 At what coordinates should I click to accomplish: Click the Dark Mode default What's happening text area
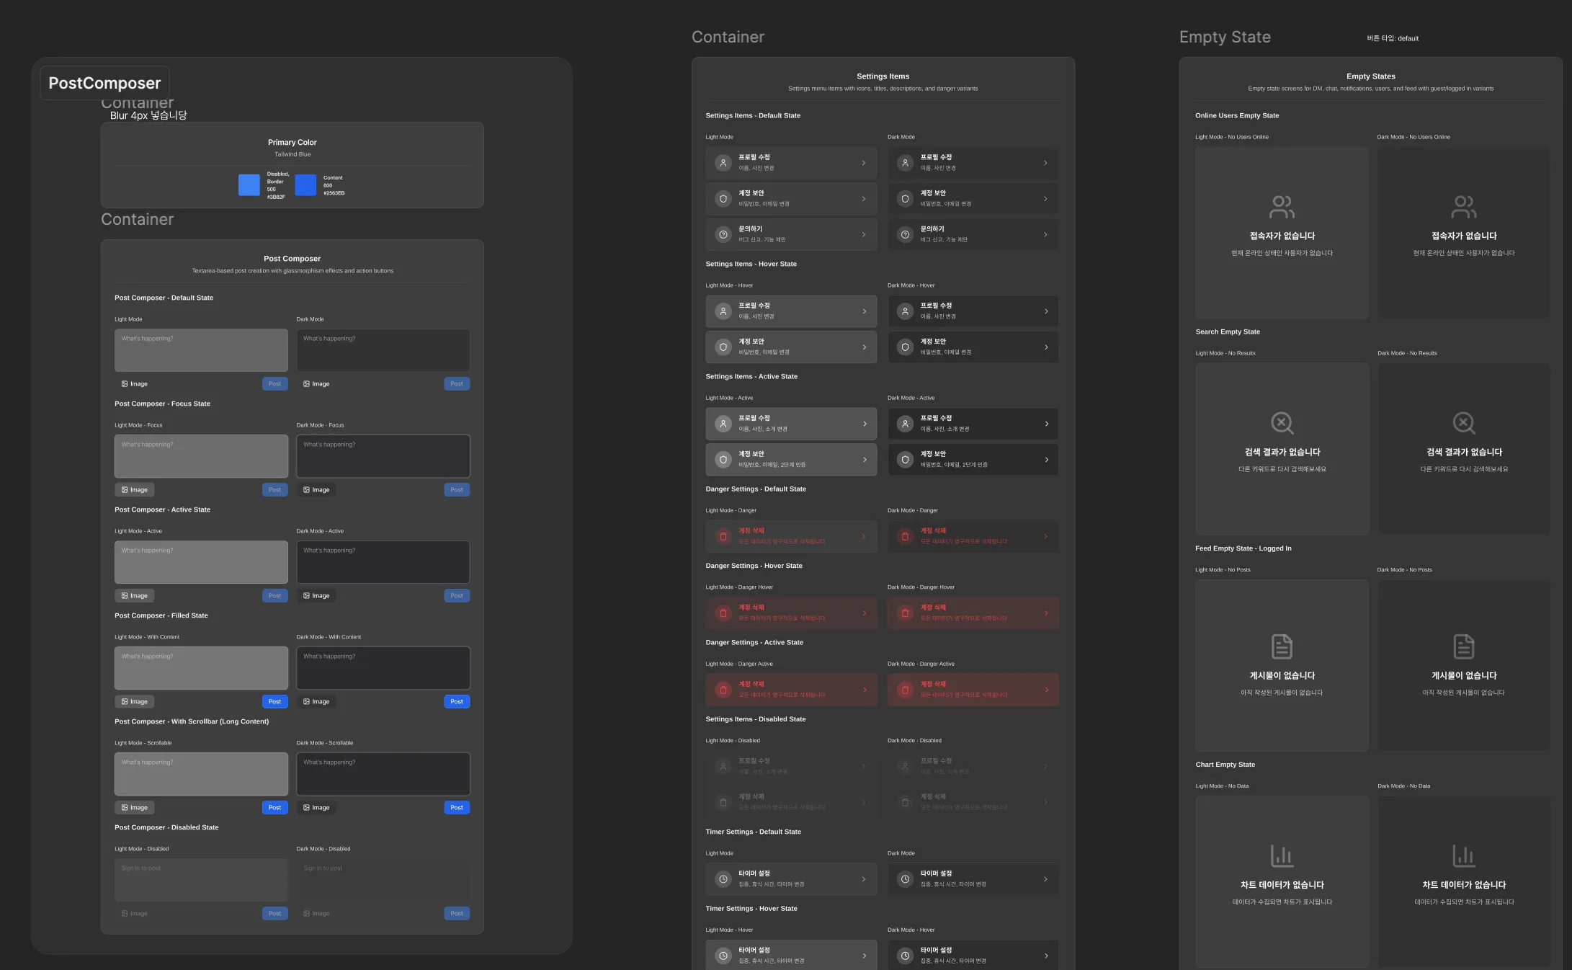click(x=383, y=351)
